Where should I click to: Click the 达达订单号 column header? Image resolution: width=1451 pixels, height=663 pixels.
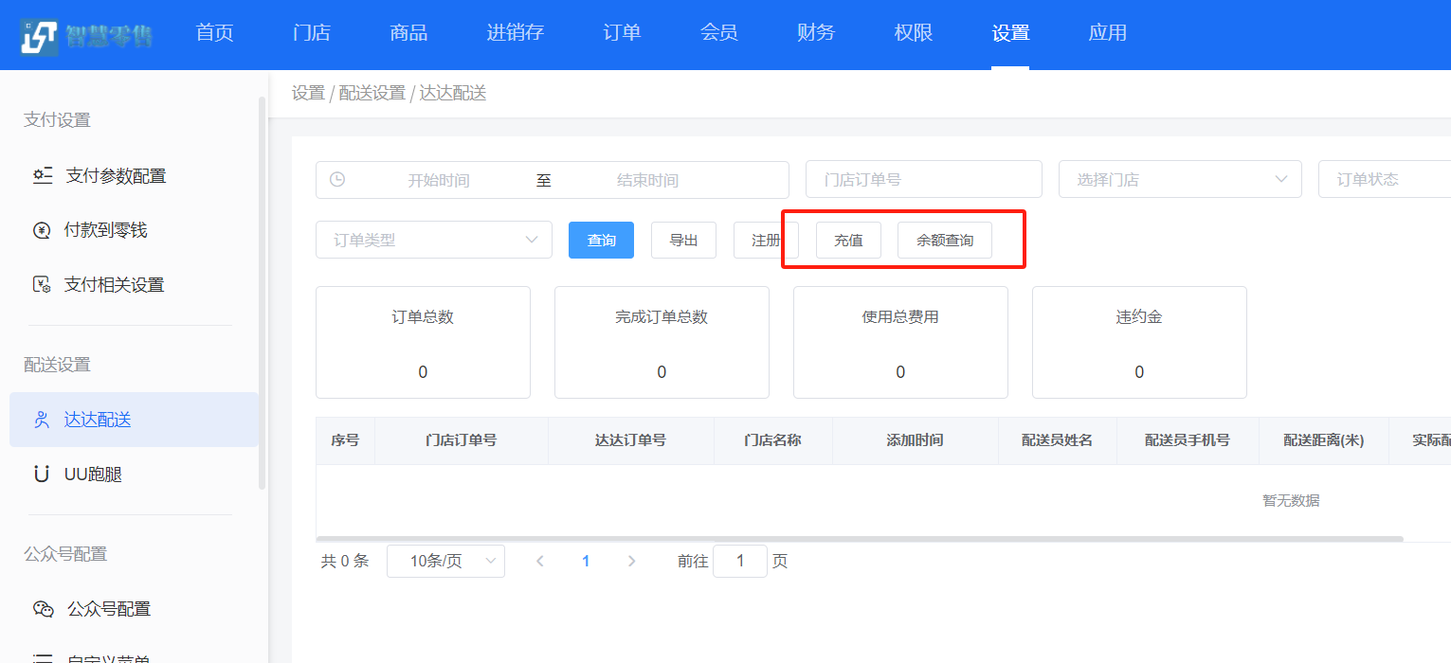coord(630,440)
